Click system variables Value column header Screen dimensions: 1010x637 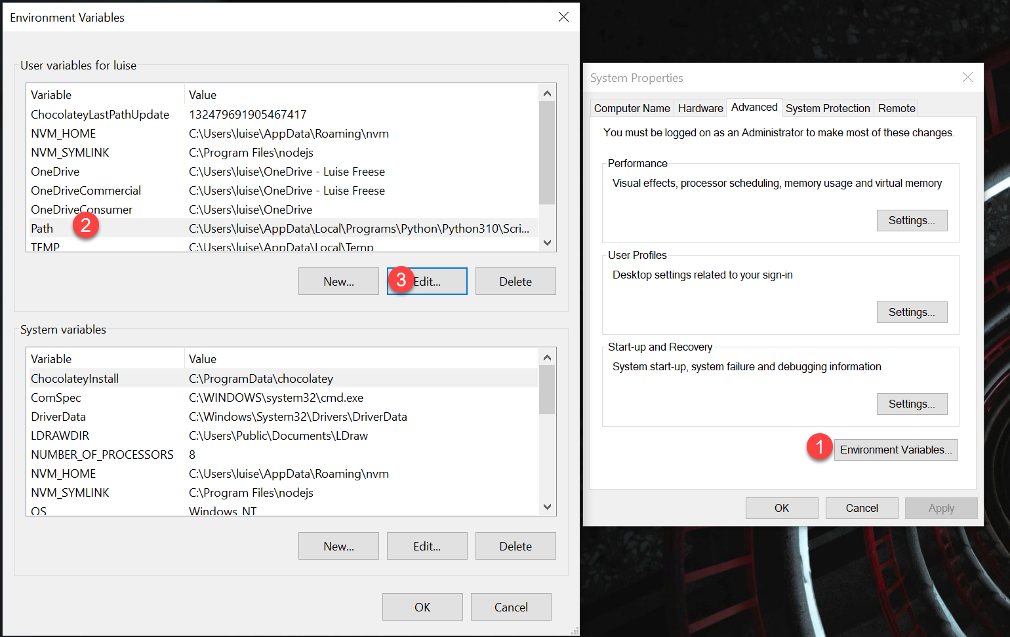[361, 358]
